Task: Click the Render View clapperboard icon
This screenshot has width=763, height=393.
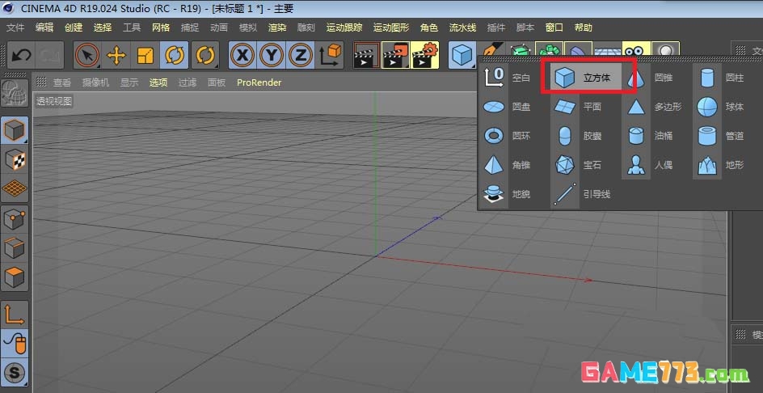Action: (x=366, y=55)
